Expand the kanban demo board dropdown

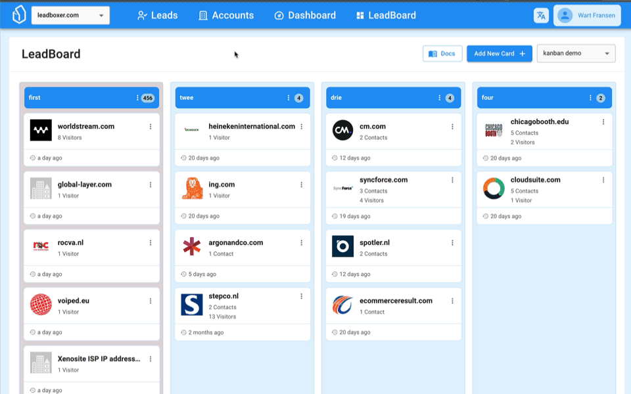pyautogui.click(x=576, y=53)
